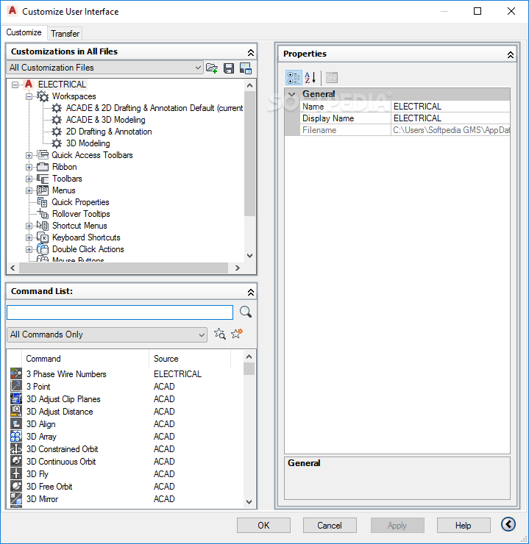Find command or text star-search icon
529x544 pixels.
pyautogui.click(x=220, y=334)
